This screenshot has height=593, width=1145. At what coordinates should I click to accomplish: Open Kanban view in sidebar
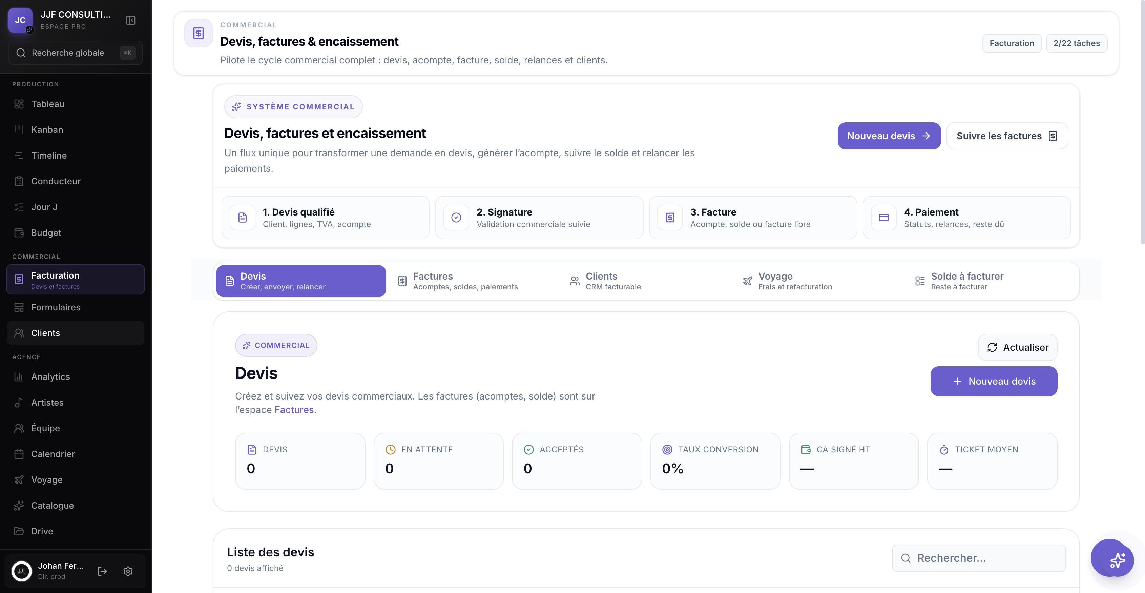(76, 130)
